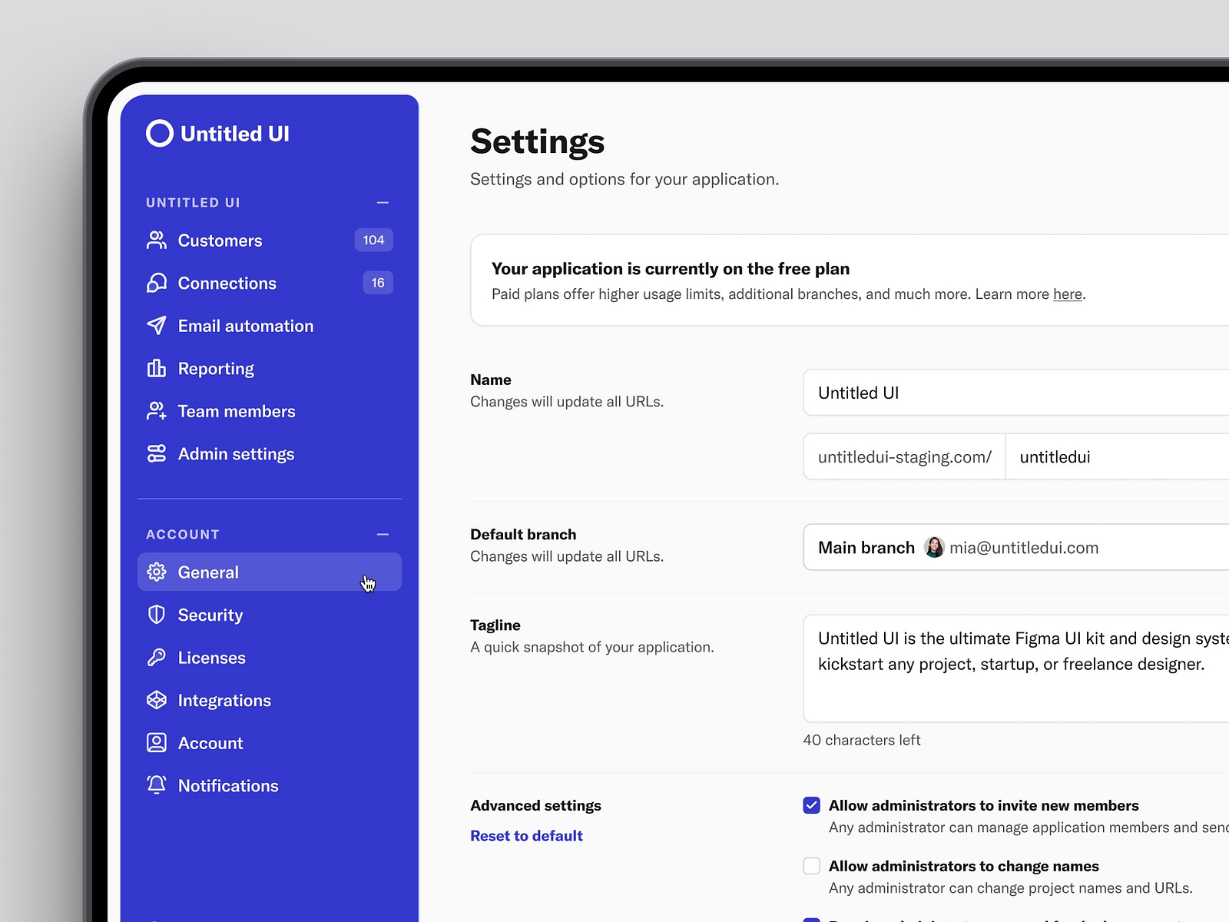Select the Customers icon in the sidebar
The width and height of the screenshot is (1229, 922).
[157, 240]
